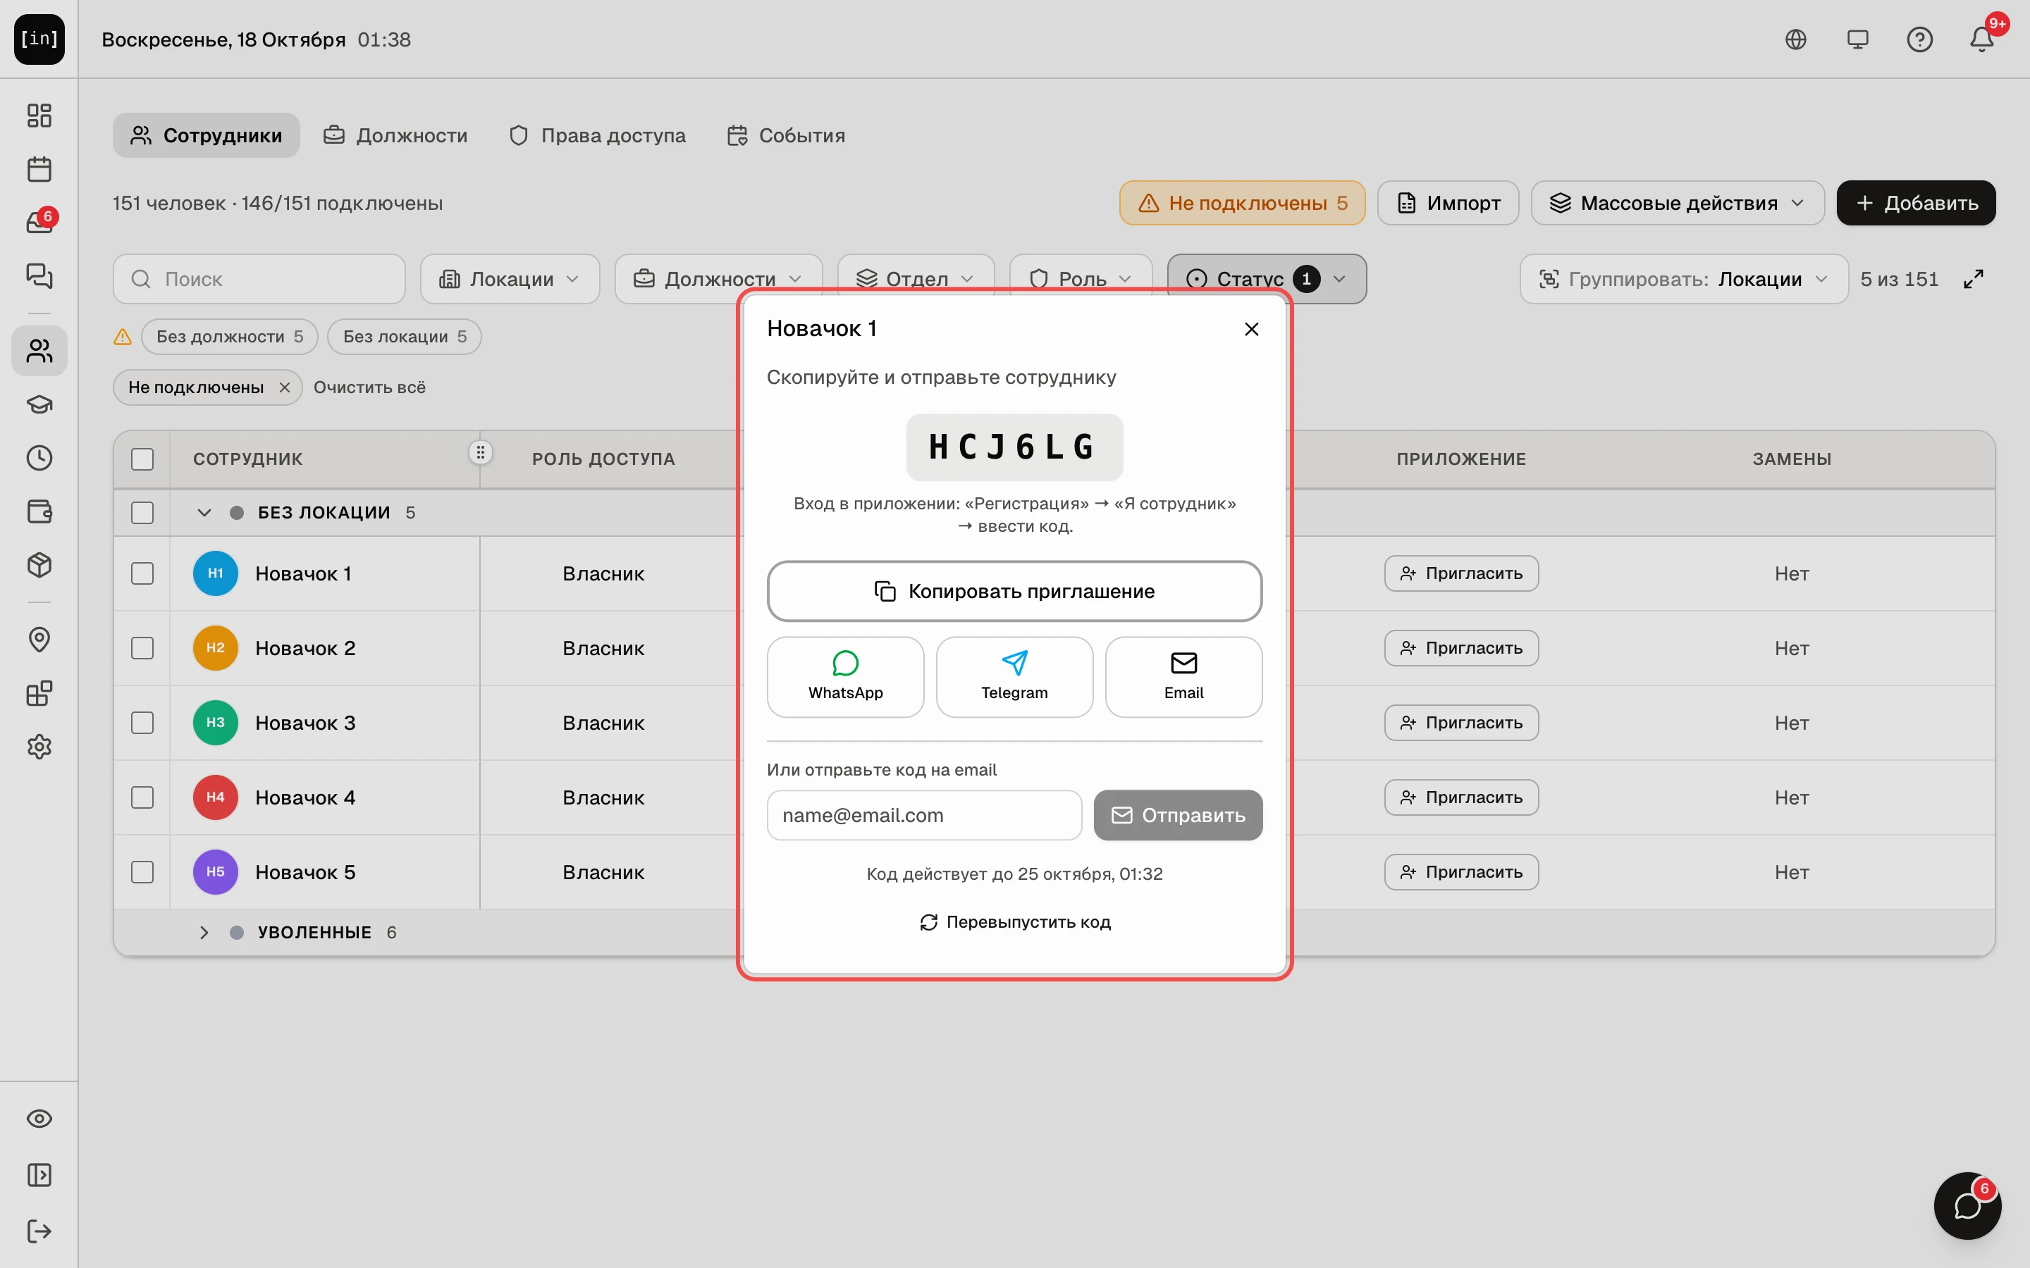Click the logout icon at sidebar bottom
The image size is (2030, 1268).
(39, 1231)
